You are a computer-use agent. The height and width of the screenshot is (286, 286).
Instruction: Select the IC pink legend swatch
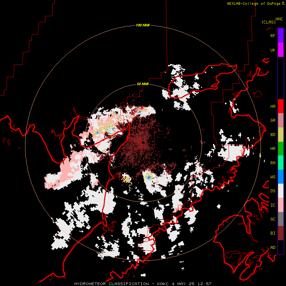point(281,205)
